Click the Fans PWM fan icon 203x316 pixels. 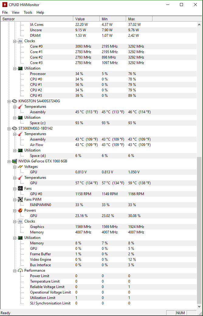pyautogui.click(x=20, y=199)
